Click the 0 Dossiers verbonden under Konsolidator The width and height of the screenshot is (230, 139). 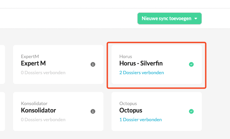(x=43, y=120)
